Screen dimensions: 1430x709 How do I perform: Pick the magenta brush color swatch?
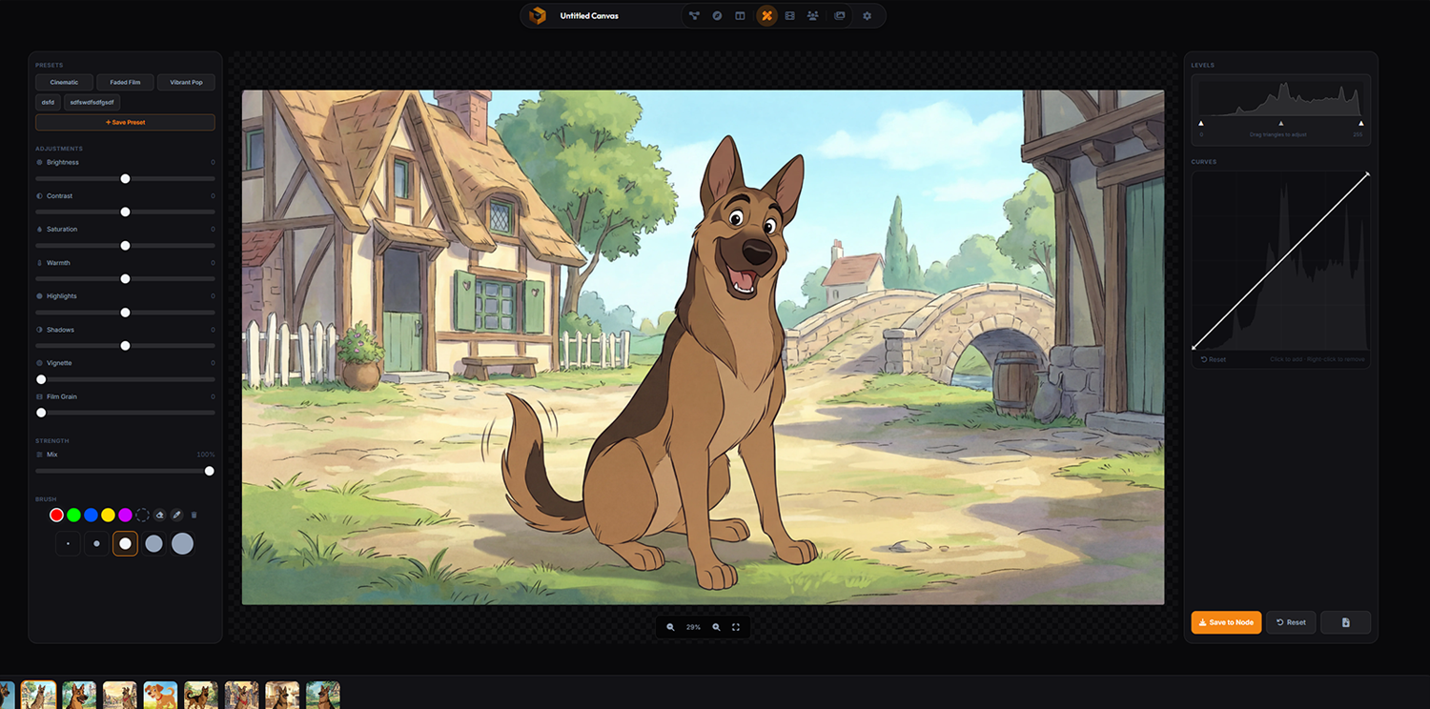(x=126, y=515)
